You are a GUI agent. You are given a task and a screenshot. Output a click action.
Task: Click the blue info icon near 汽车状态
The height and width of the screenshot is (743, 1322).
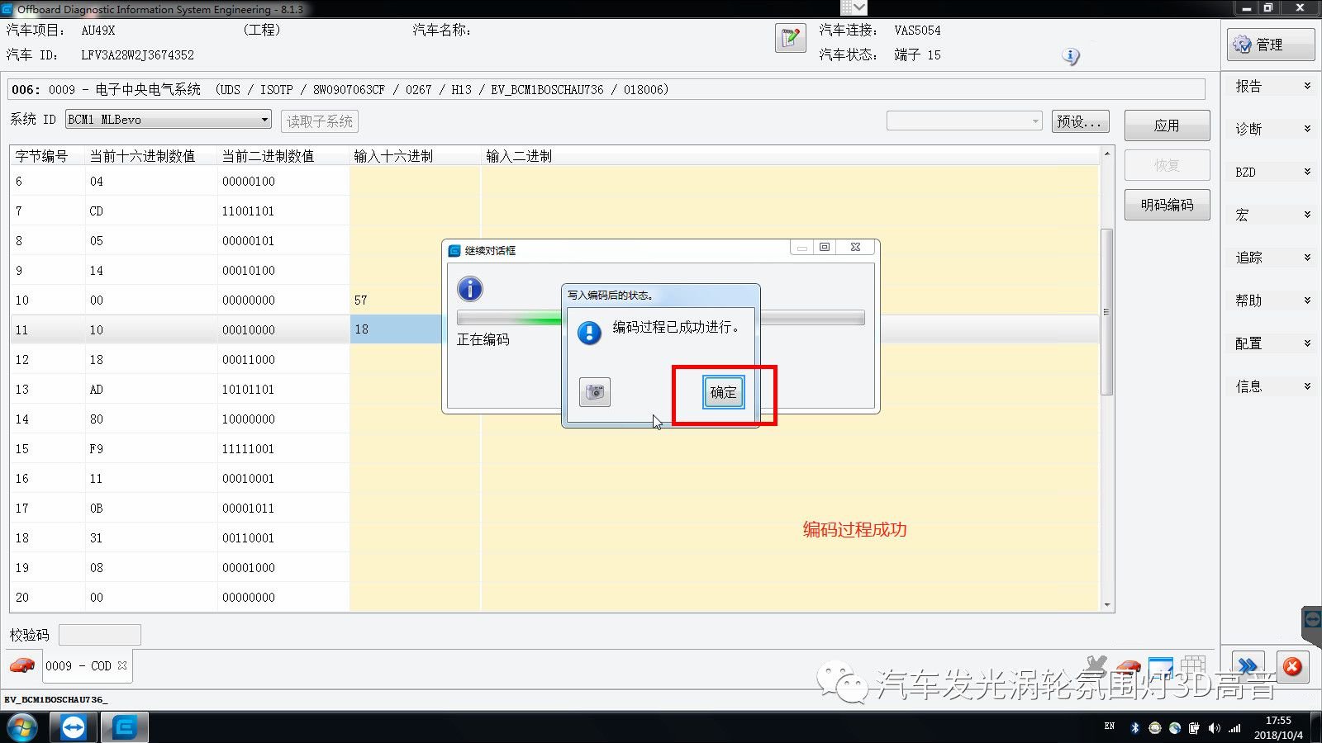click(1070, 56)
